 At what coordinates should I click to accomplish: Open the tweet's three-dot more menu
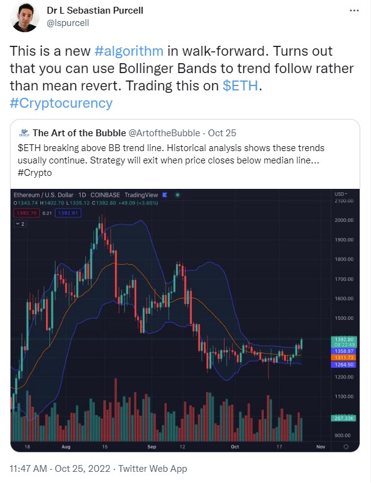[x=354, y=11]
